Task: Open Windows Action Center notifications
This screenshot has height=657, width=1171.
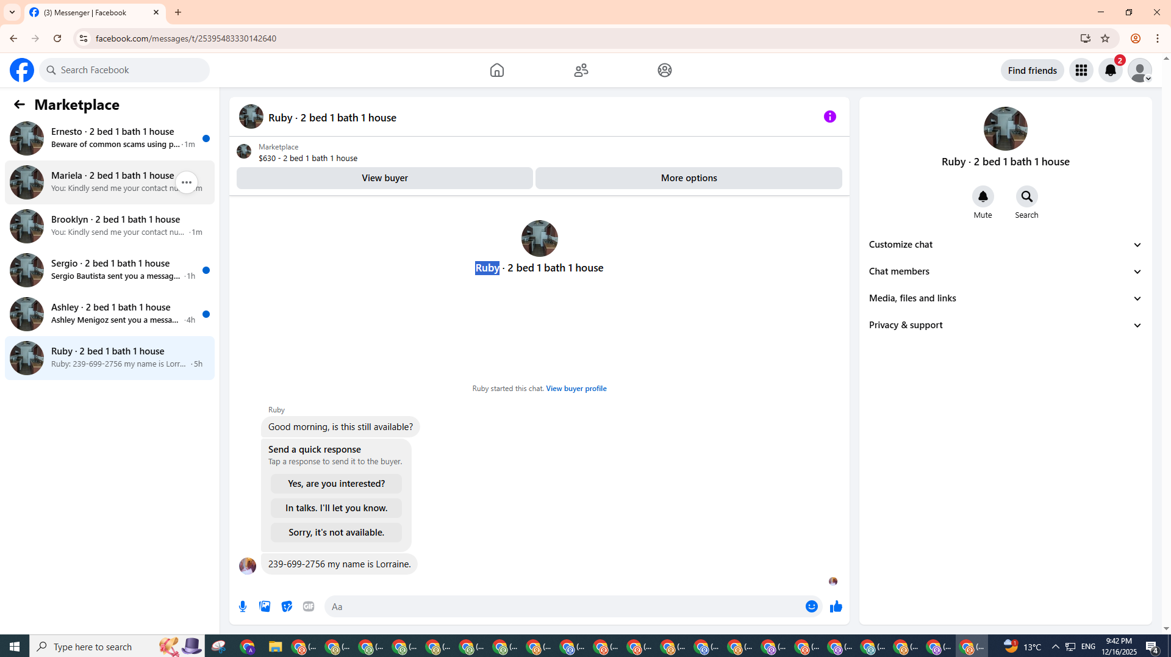Action: [1152, 647]
